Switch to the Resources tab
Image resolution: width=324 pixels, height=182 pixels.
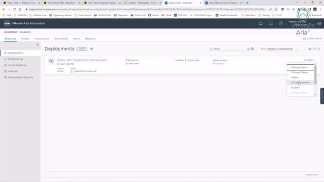pyautogui.click(x=10, y=38)
